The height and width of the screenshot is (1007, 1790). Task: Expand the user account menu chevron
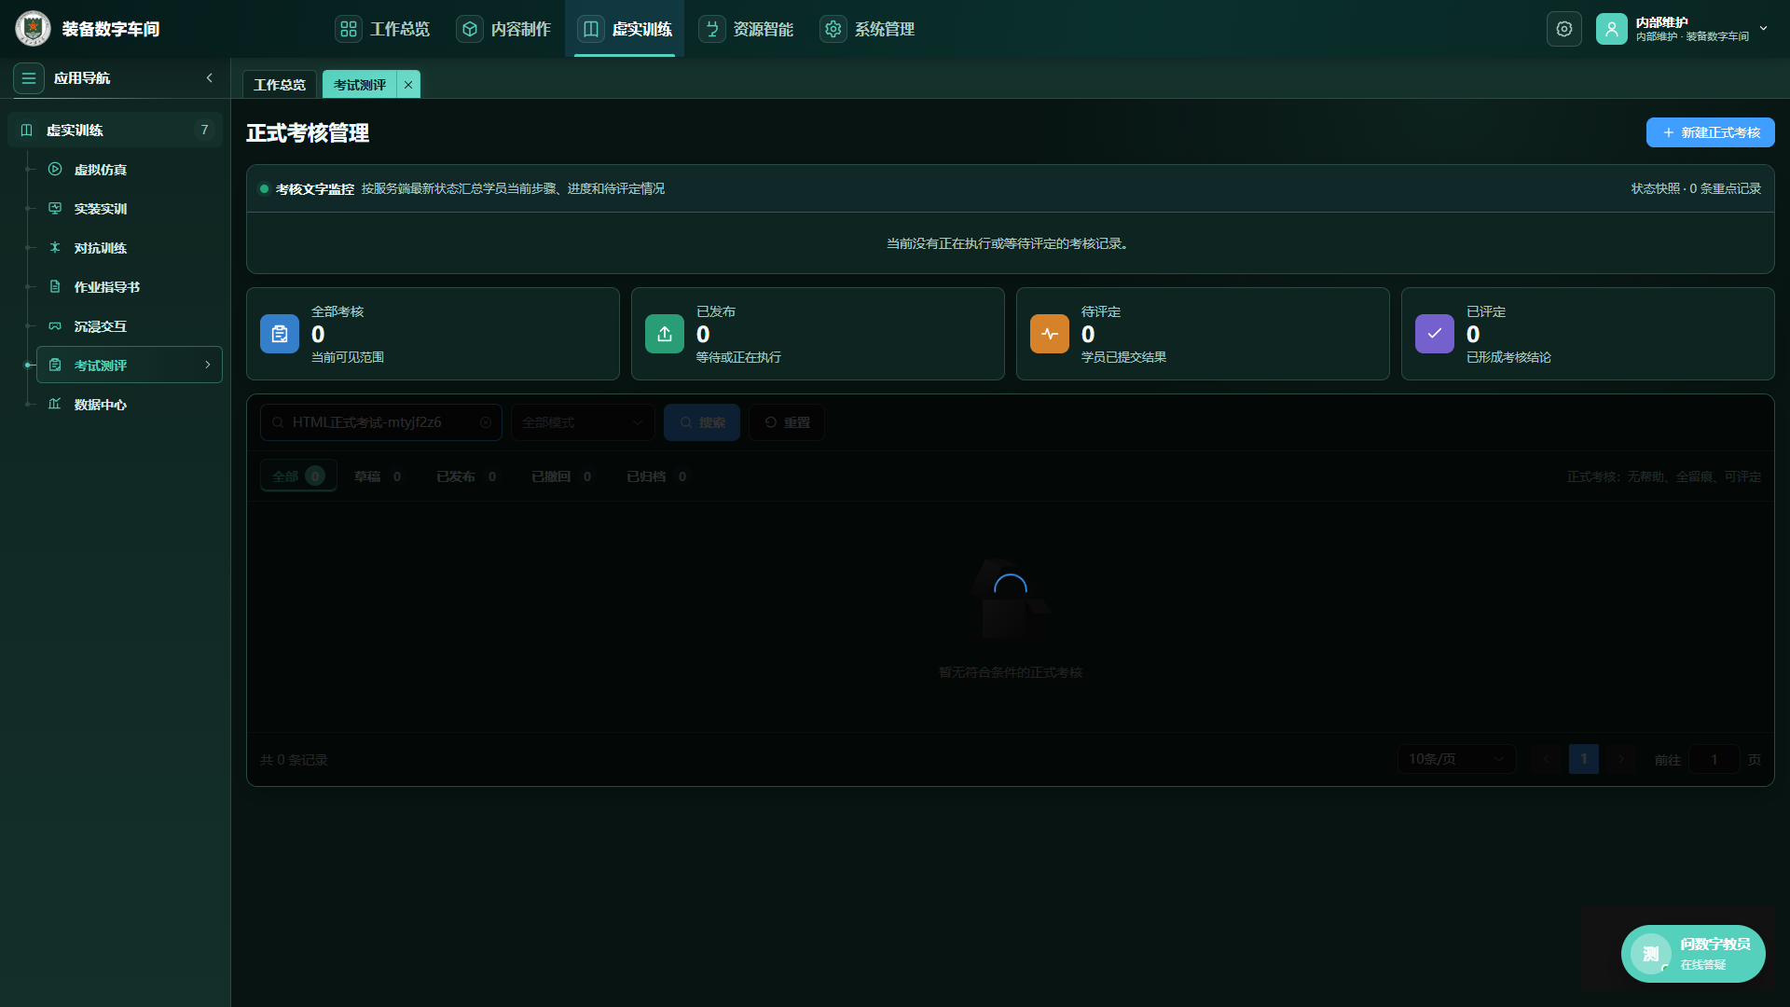coord(1764,29)
